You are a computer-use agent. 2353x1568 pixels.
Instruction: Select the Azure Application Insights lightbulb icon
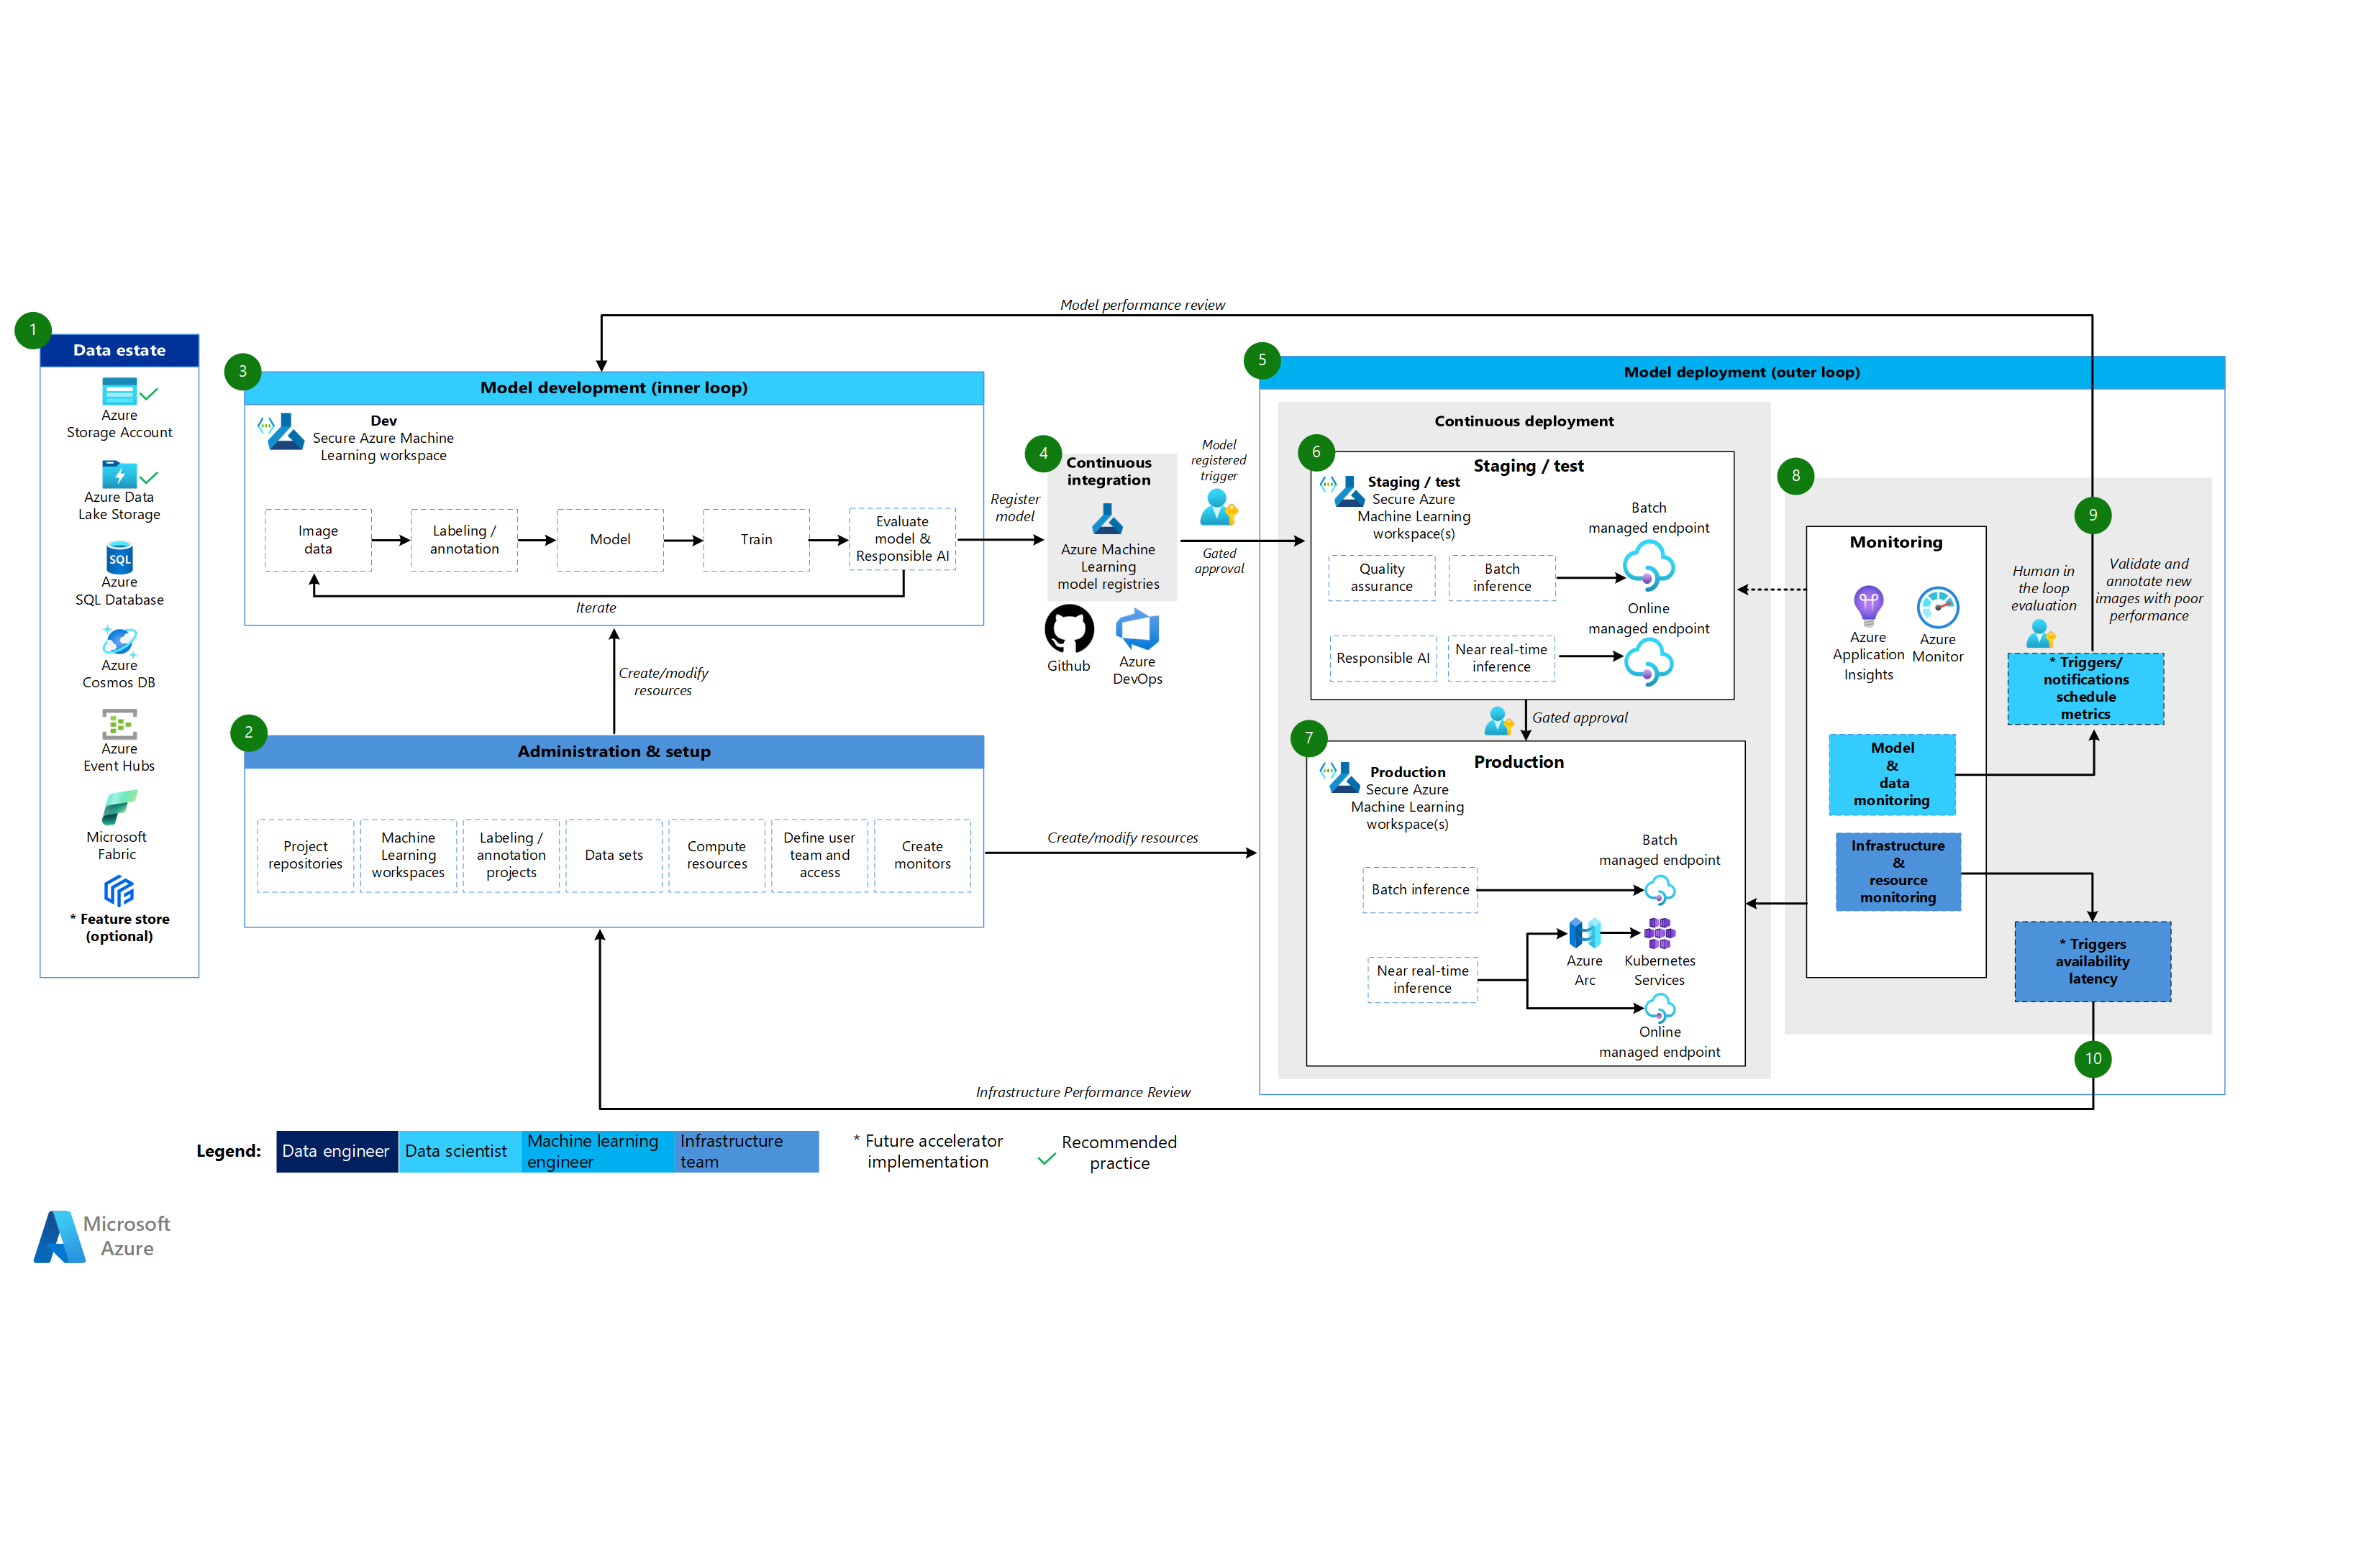(1867, 605)
